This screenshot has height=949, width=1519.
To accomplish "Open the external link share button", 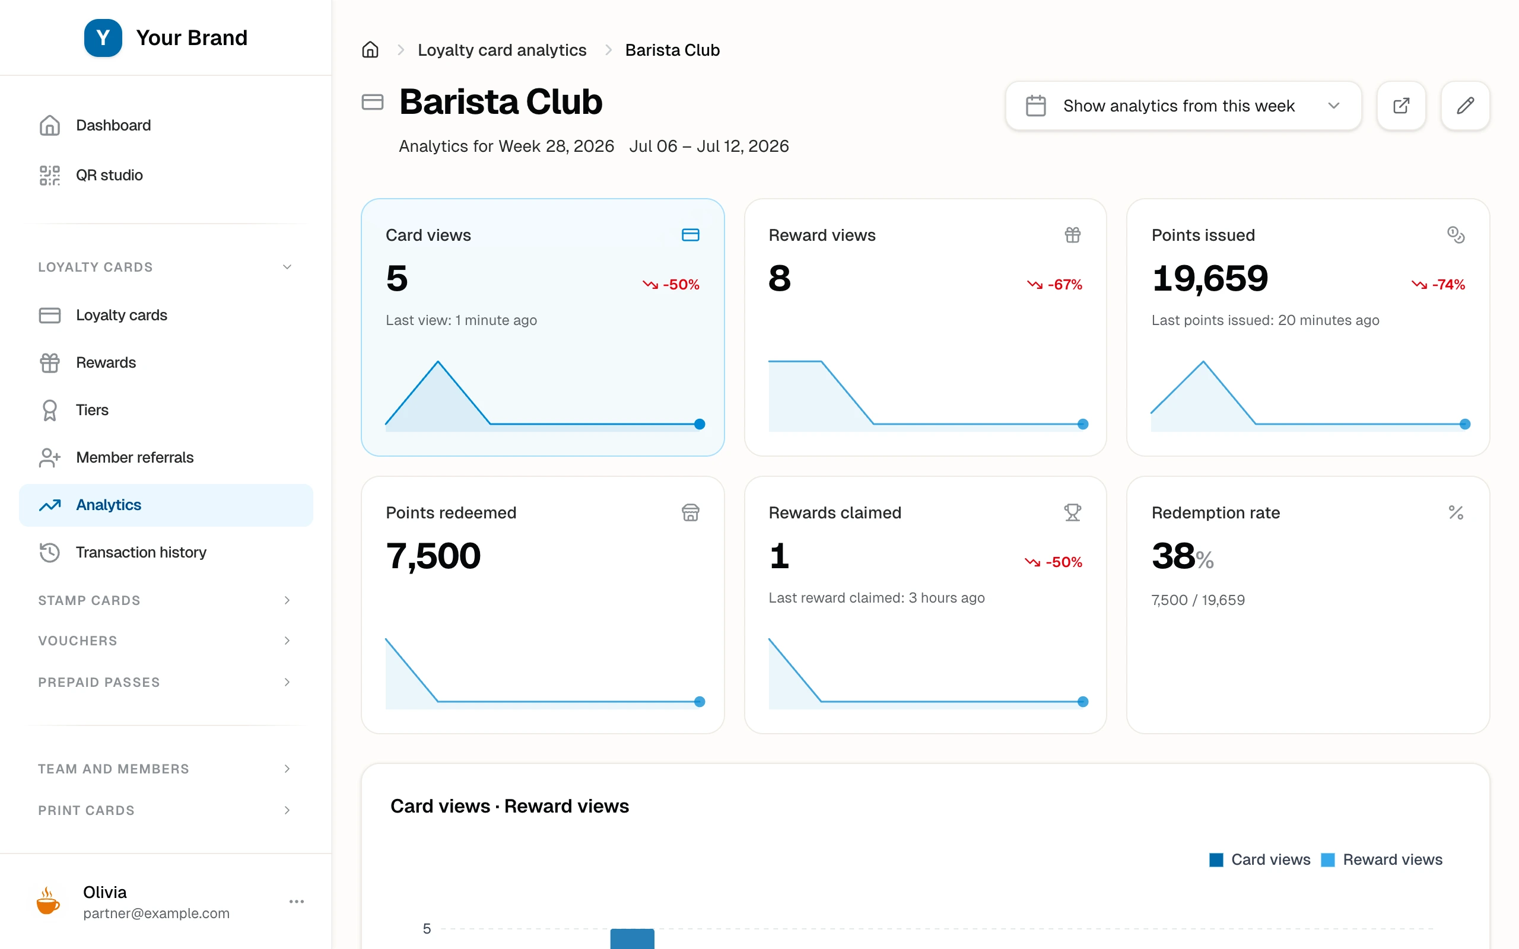I will pos(1401,106).
